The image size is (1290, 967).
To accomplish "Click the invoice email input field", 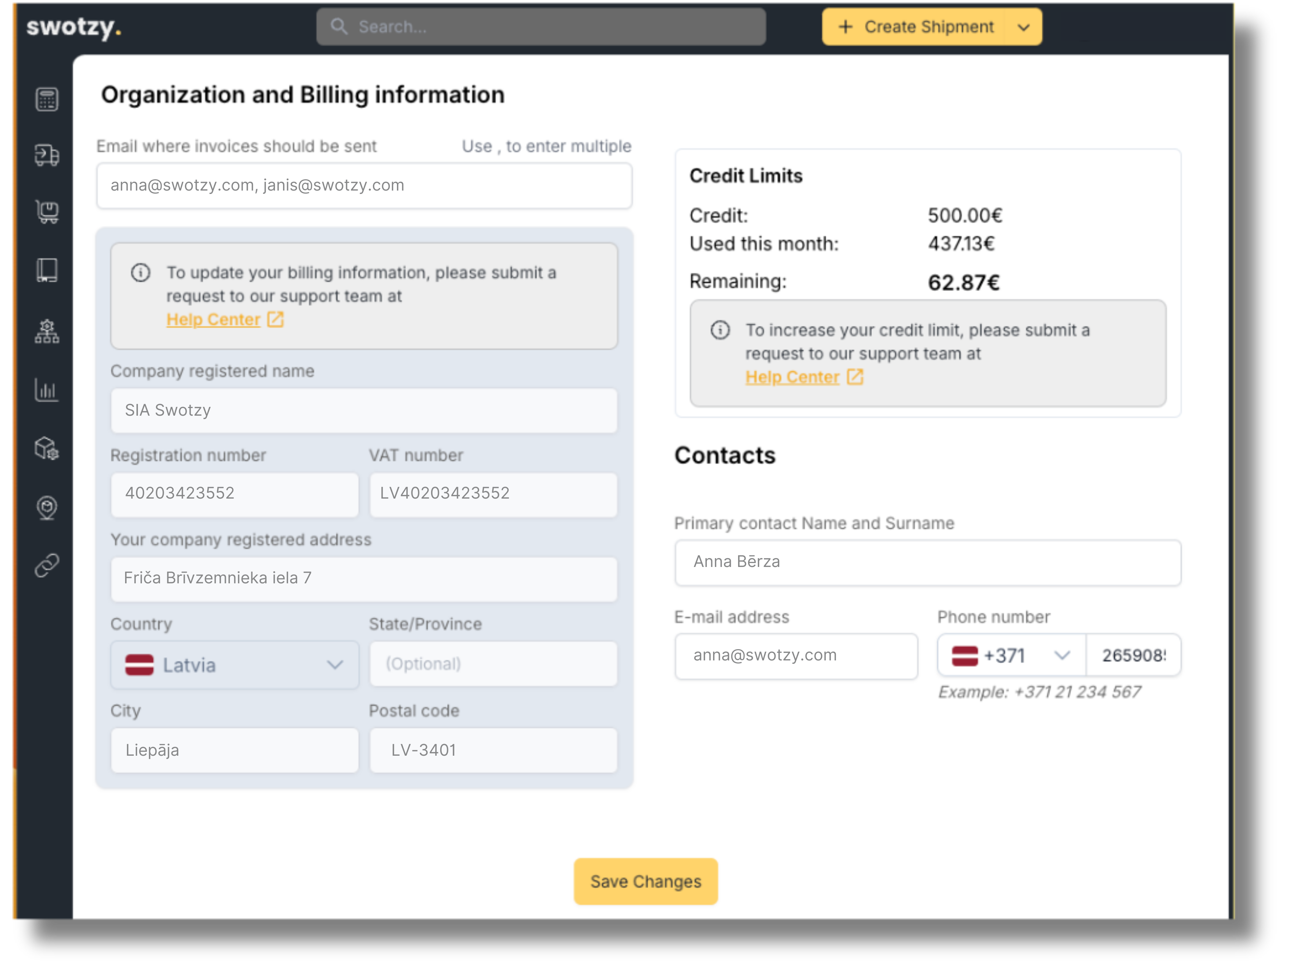I will (364, 185).
